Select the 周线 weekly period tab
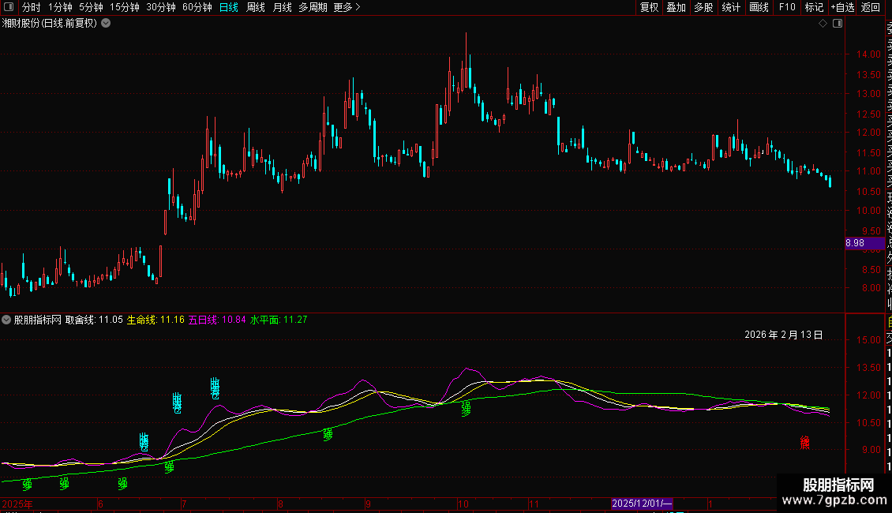The width and height of the screenshot is (892, 513). click(256, 8)
